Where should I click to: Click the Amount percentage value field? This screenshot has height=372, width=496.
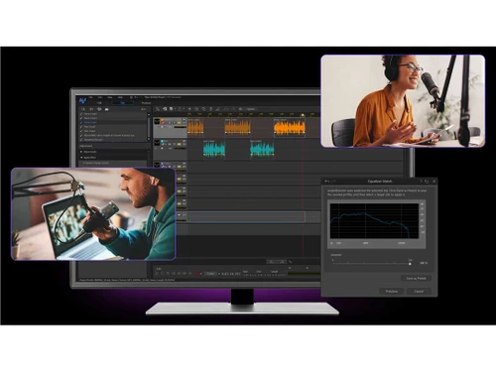point(424,263)
